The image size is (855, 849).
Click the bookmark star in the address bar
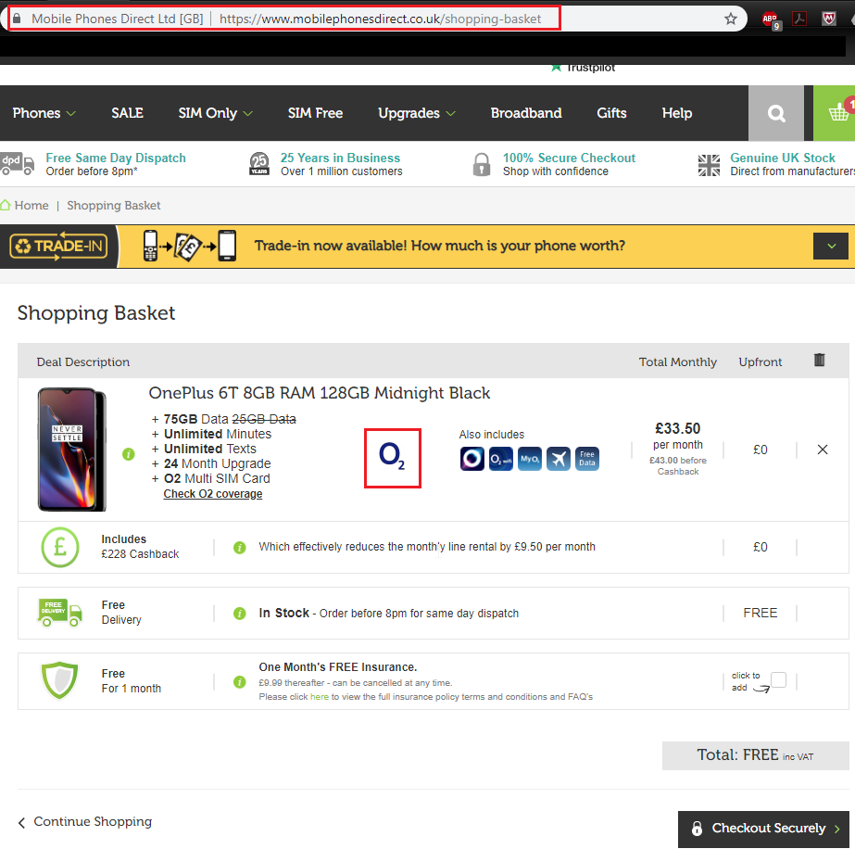click(x=731, y=18)
